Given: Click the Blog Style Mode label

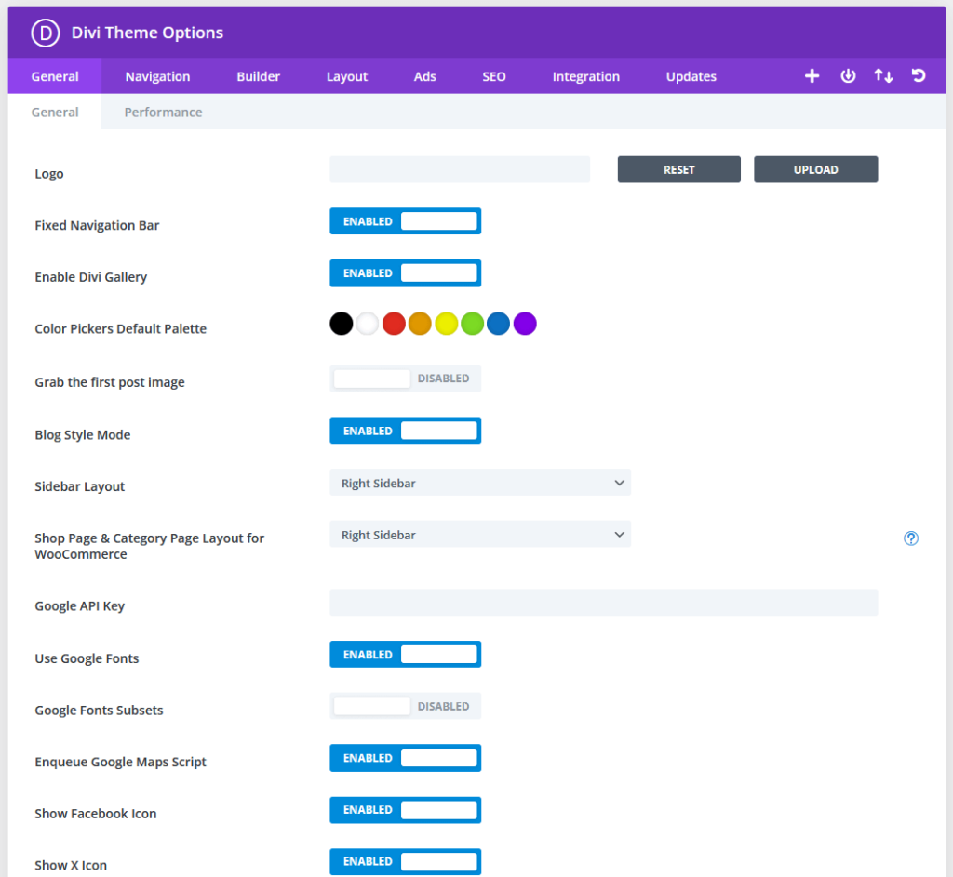Looking at the screenshot, I should click(x=82, y=435).
